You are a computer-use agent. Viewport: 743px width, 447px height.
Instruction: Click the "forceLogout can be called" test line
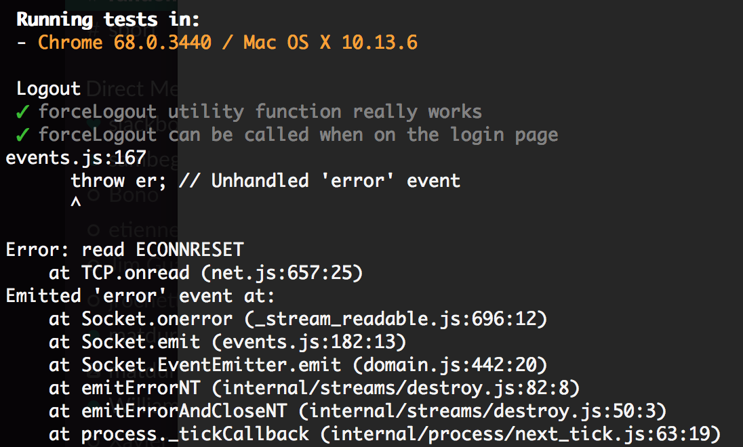pos(298,135)
